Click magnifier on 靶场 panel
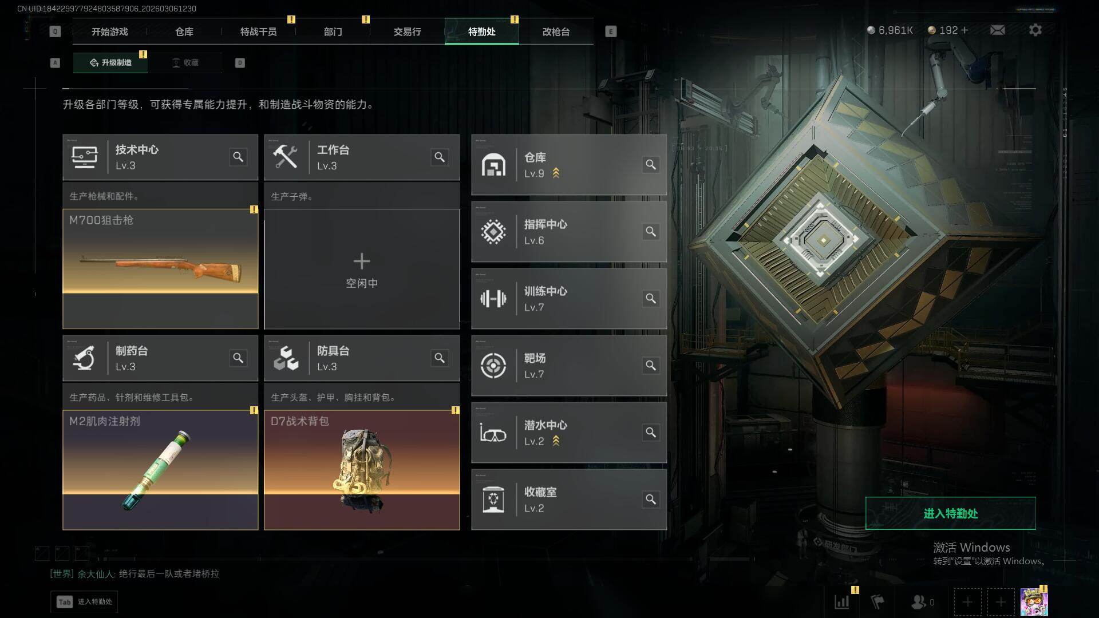1099x618 pixels. coord(651,366)
